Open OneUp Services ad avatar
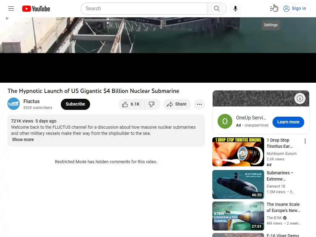Image resolution: width=316 pixels, height=237 pixels. [x=225, y=121]
